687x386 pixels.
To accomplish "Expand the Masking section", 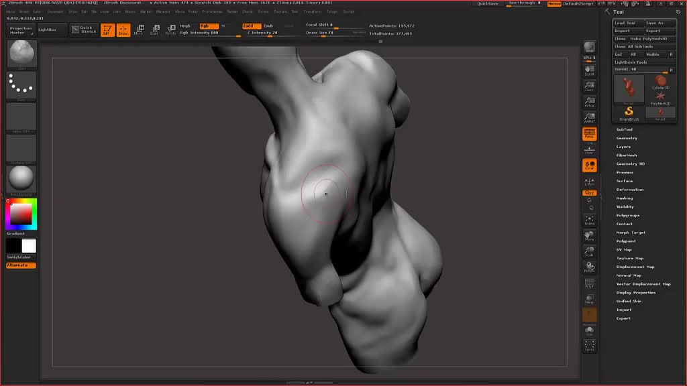I will [x=625, y=198].
